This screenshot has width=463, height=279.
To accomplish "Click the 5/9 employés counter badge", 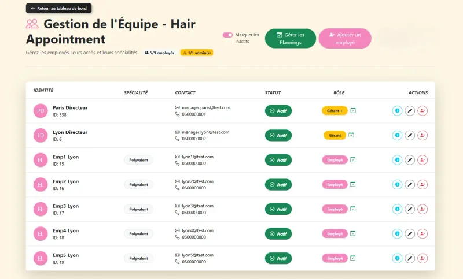I will (160, 53).
